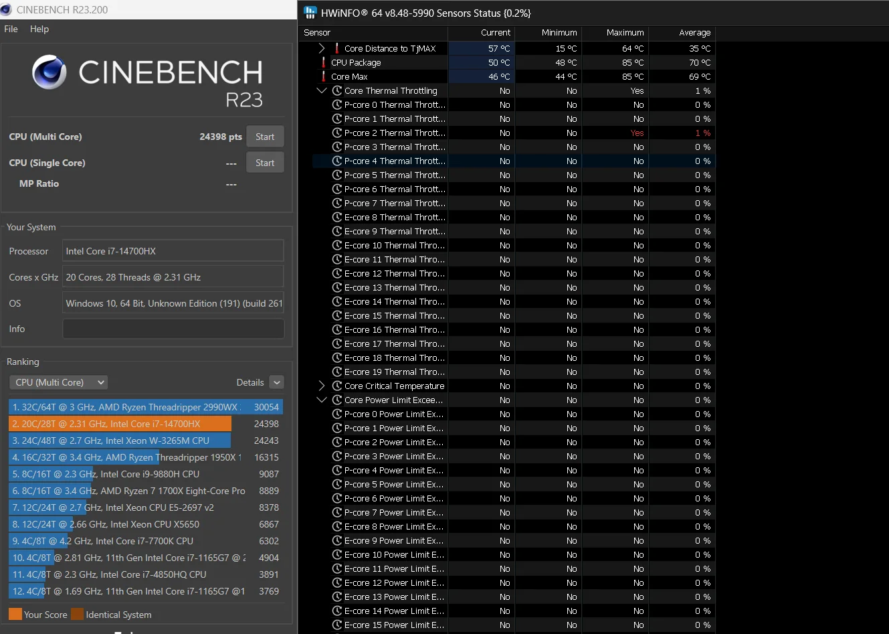Screen dimensions: 889x634
Task: Select the Threadripper 1950X ranking entry
Action: pyautogui.click(x=146, y=457)
